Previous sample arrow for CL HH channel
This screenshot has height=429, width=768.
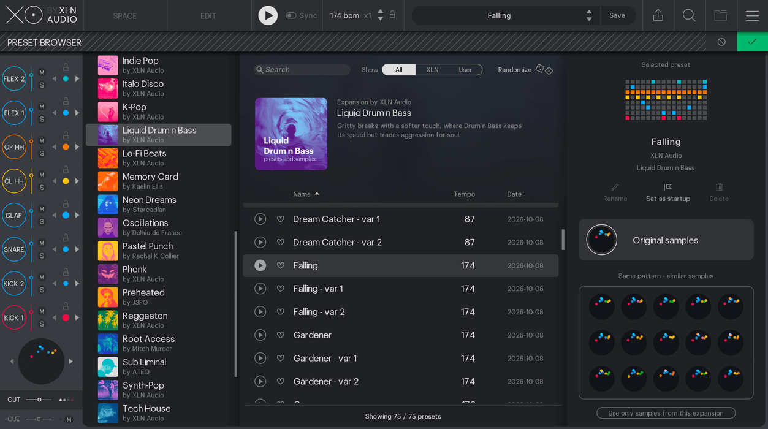(x=54, y=181)
